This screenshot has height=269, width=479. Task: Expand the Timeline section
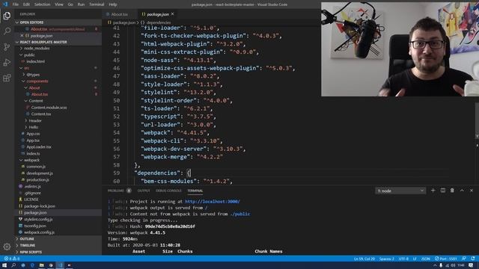pyautogui.click(x=58, y=246)
